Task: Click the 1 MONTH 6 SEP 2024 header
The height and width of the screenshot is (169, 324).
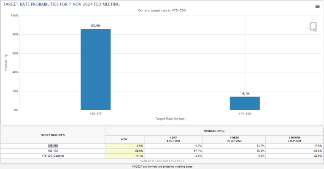Action: [294, 139]
